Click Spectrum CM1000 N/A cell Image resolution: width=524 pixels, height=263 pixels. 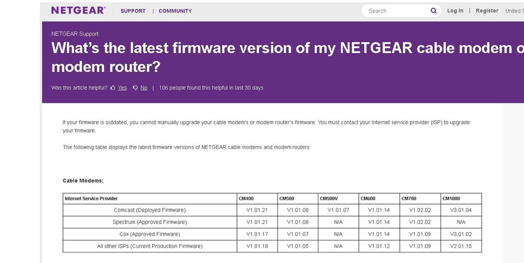[x=461, y=222]
